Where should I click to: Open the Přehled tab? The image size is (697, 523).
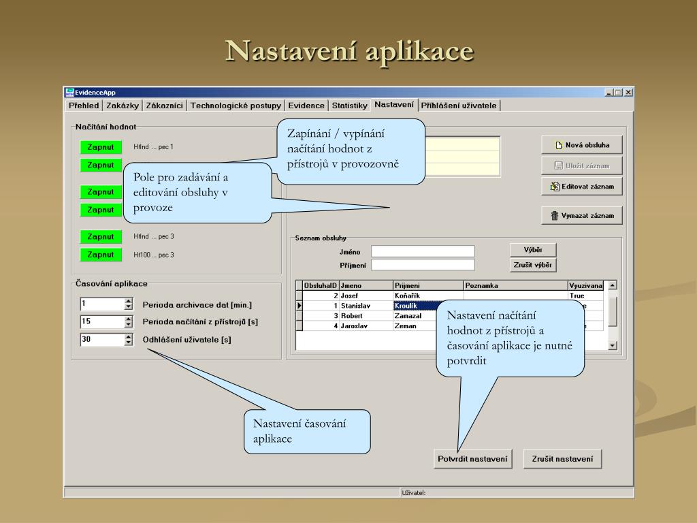(84, 106)
